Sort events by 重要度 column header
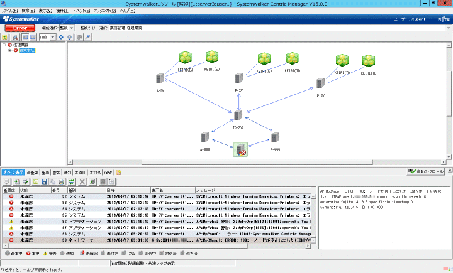Screen dimensions: 453x273 [11, 190]
